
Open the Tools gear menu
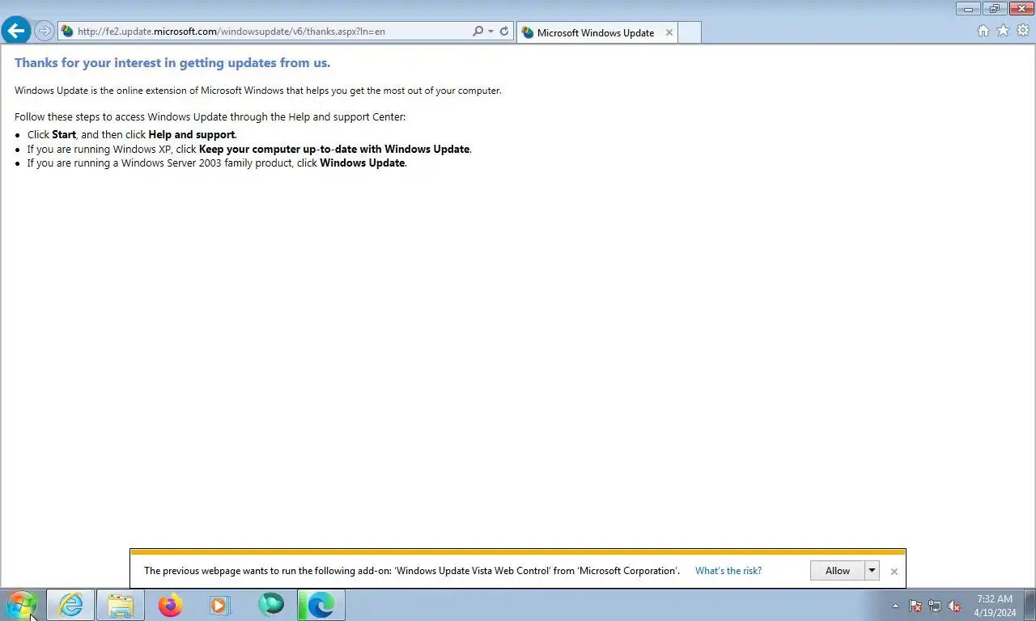pos(1023,31)
